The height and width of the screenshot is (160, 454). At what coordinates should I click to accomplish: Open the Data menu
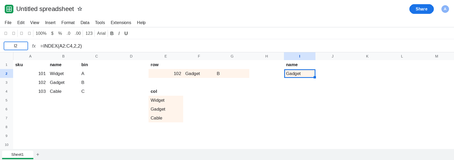(x=85, y=22)
